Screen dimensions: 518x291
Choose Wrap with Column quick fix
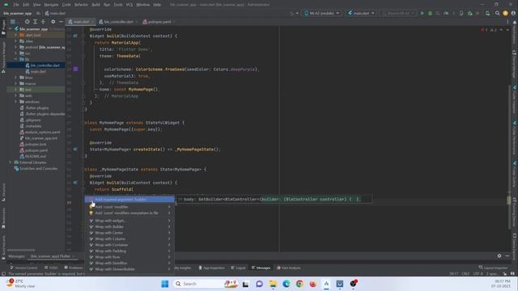[129, 239]
